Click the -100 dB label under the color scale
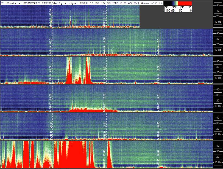This screenshot has width=223, height=169. pyautogui.click(x=169, y=10)
